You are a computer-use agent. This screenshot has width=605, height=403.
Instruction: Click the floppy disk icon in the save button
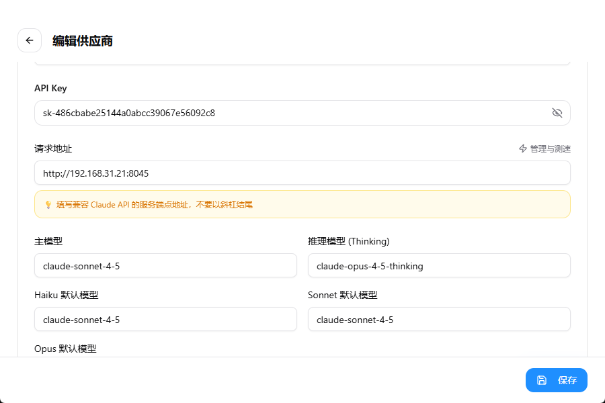click(x=542, y=380)
